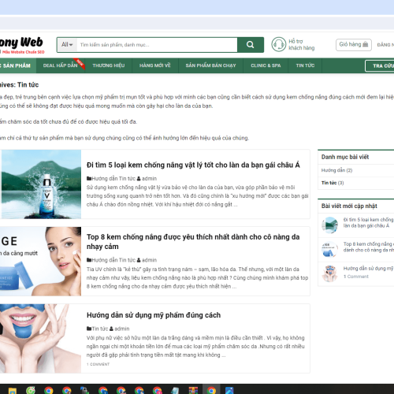Click the sidebar round thumbnail of face mask post
The image size is (394, 394).
(329, 273)
